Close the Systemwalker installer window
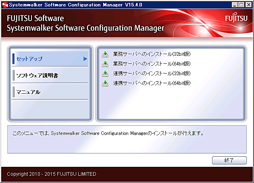Screen dimensions: 254x183 tap(248, 5)
